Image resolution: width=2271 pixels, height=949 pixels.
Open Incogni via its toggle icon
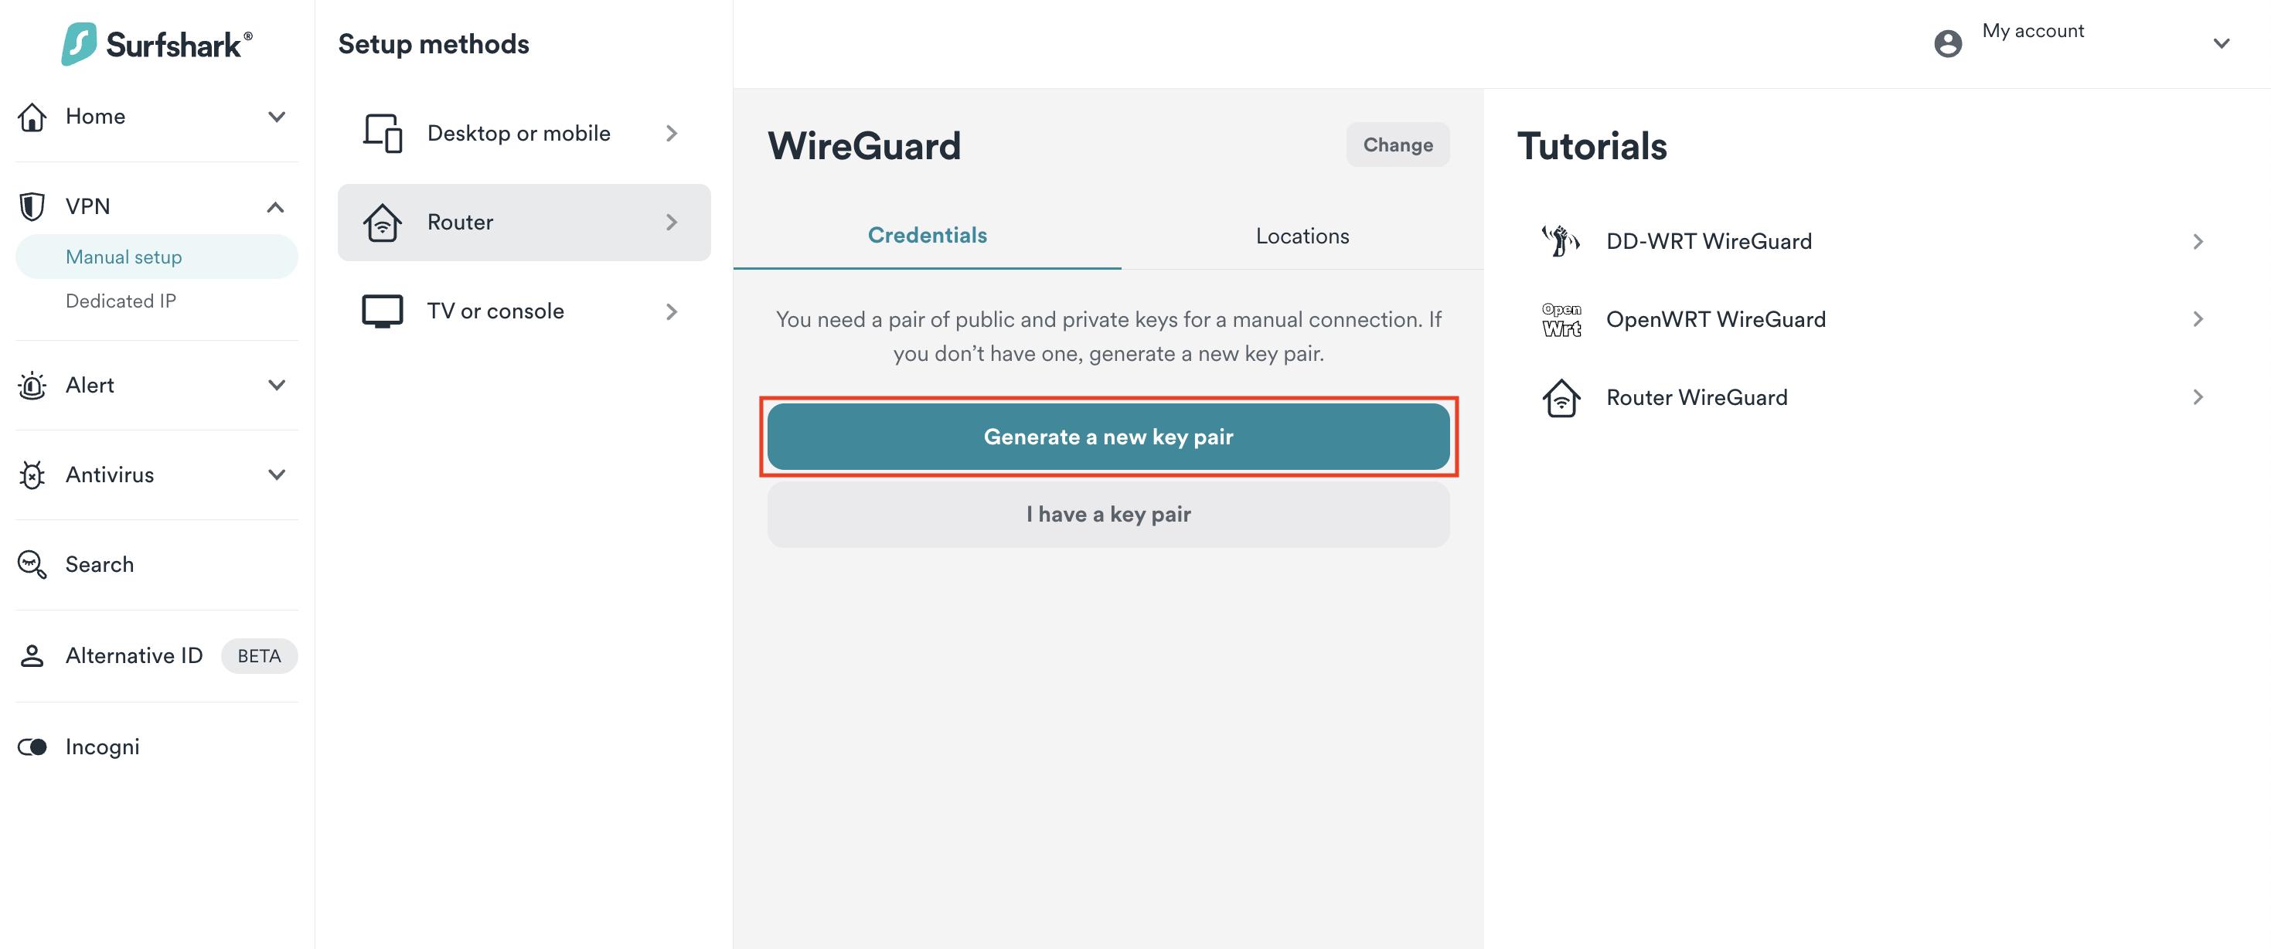[32, 747]
